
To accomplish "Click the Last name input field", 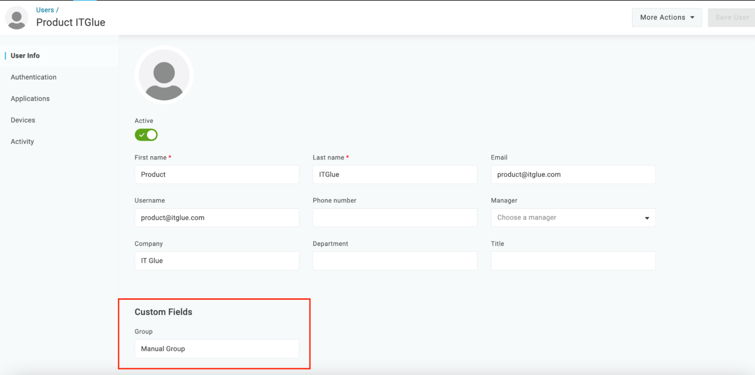I will (x=395, y=174).
